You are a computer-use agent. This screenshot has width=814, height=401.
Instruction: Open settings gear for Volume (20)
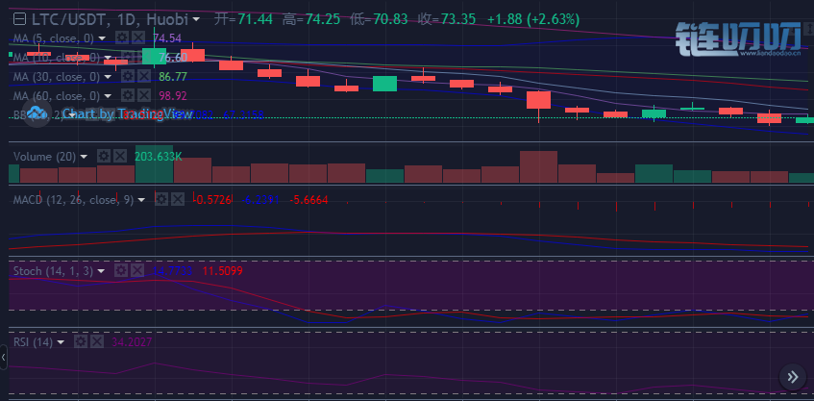pyautogui.click(x=104, y=157)
